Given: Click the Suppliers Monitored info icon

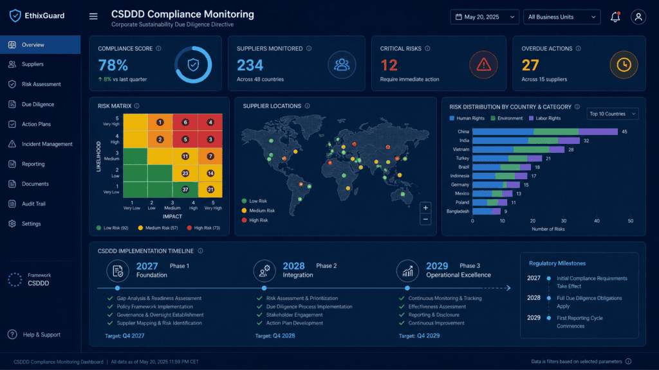Looking at the screenshot, I should coord(309,48).
